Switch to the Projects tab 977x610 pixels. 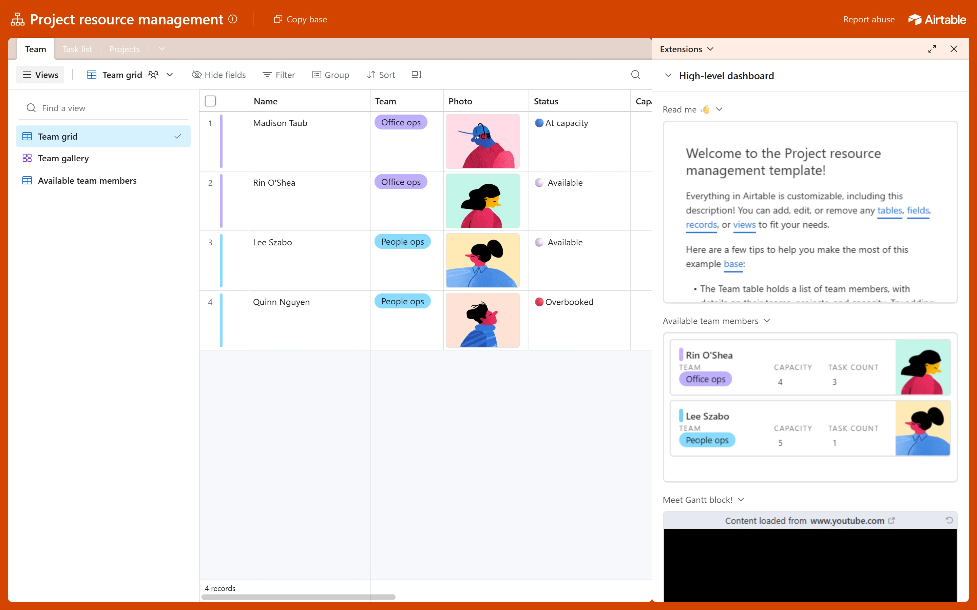point(124,49)
